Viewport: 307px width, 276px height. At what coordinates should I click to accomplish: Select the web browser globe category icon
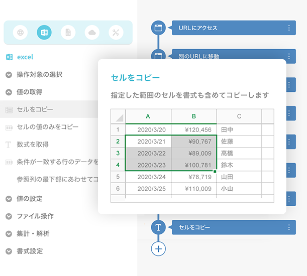(21, 32)
